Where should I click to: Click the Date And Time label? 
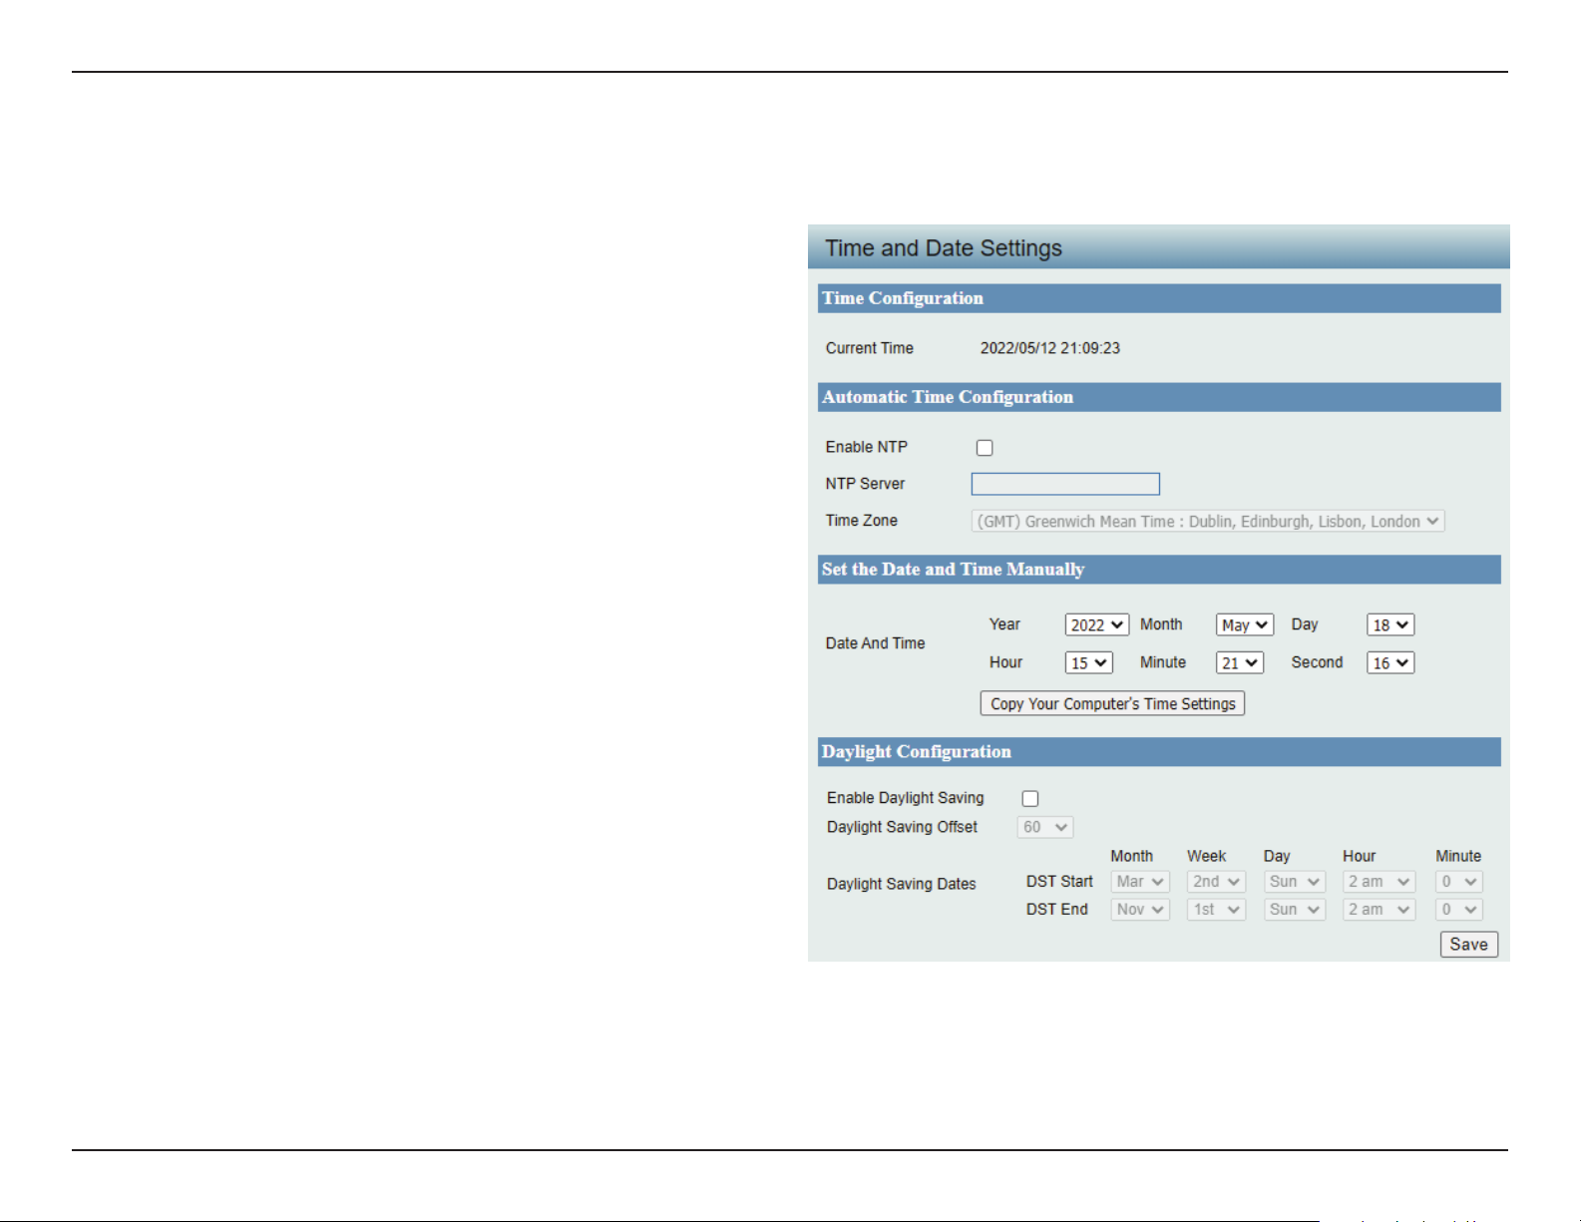point(876,643)
